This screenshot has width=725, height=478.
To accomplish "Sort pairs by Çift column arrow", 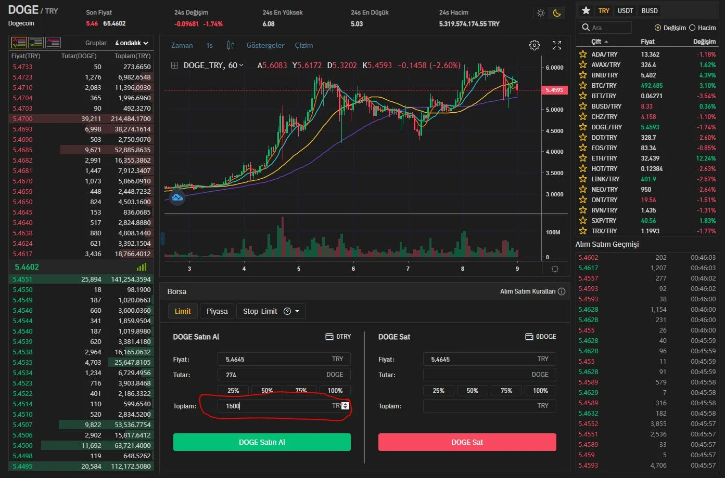I will coord(606,42).
